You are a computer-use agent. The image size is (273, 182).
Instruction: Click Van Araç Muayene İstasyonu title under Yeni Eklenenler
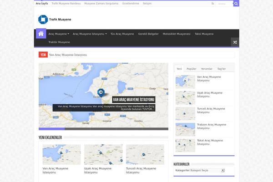click(x=56, y=171)
